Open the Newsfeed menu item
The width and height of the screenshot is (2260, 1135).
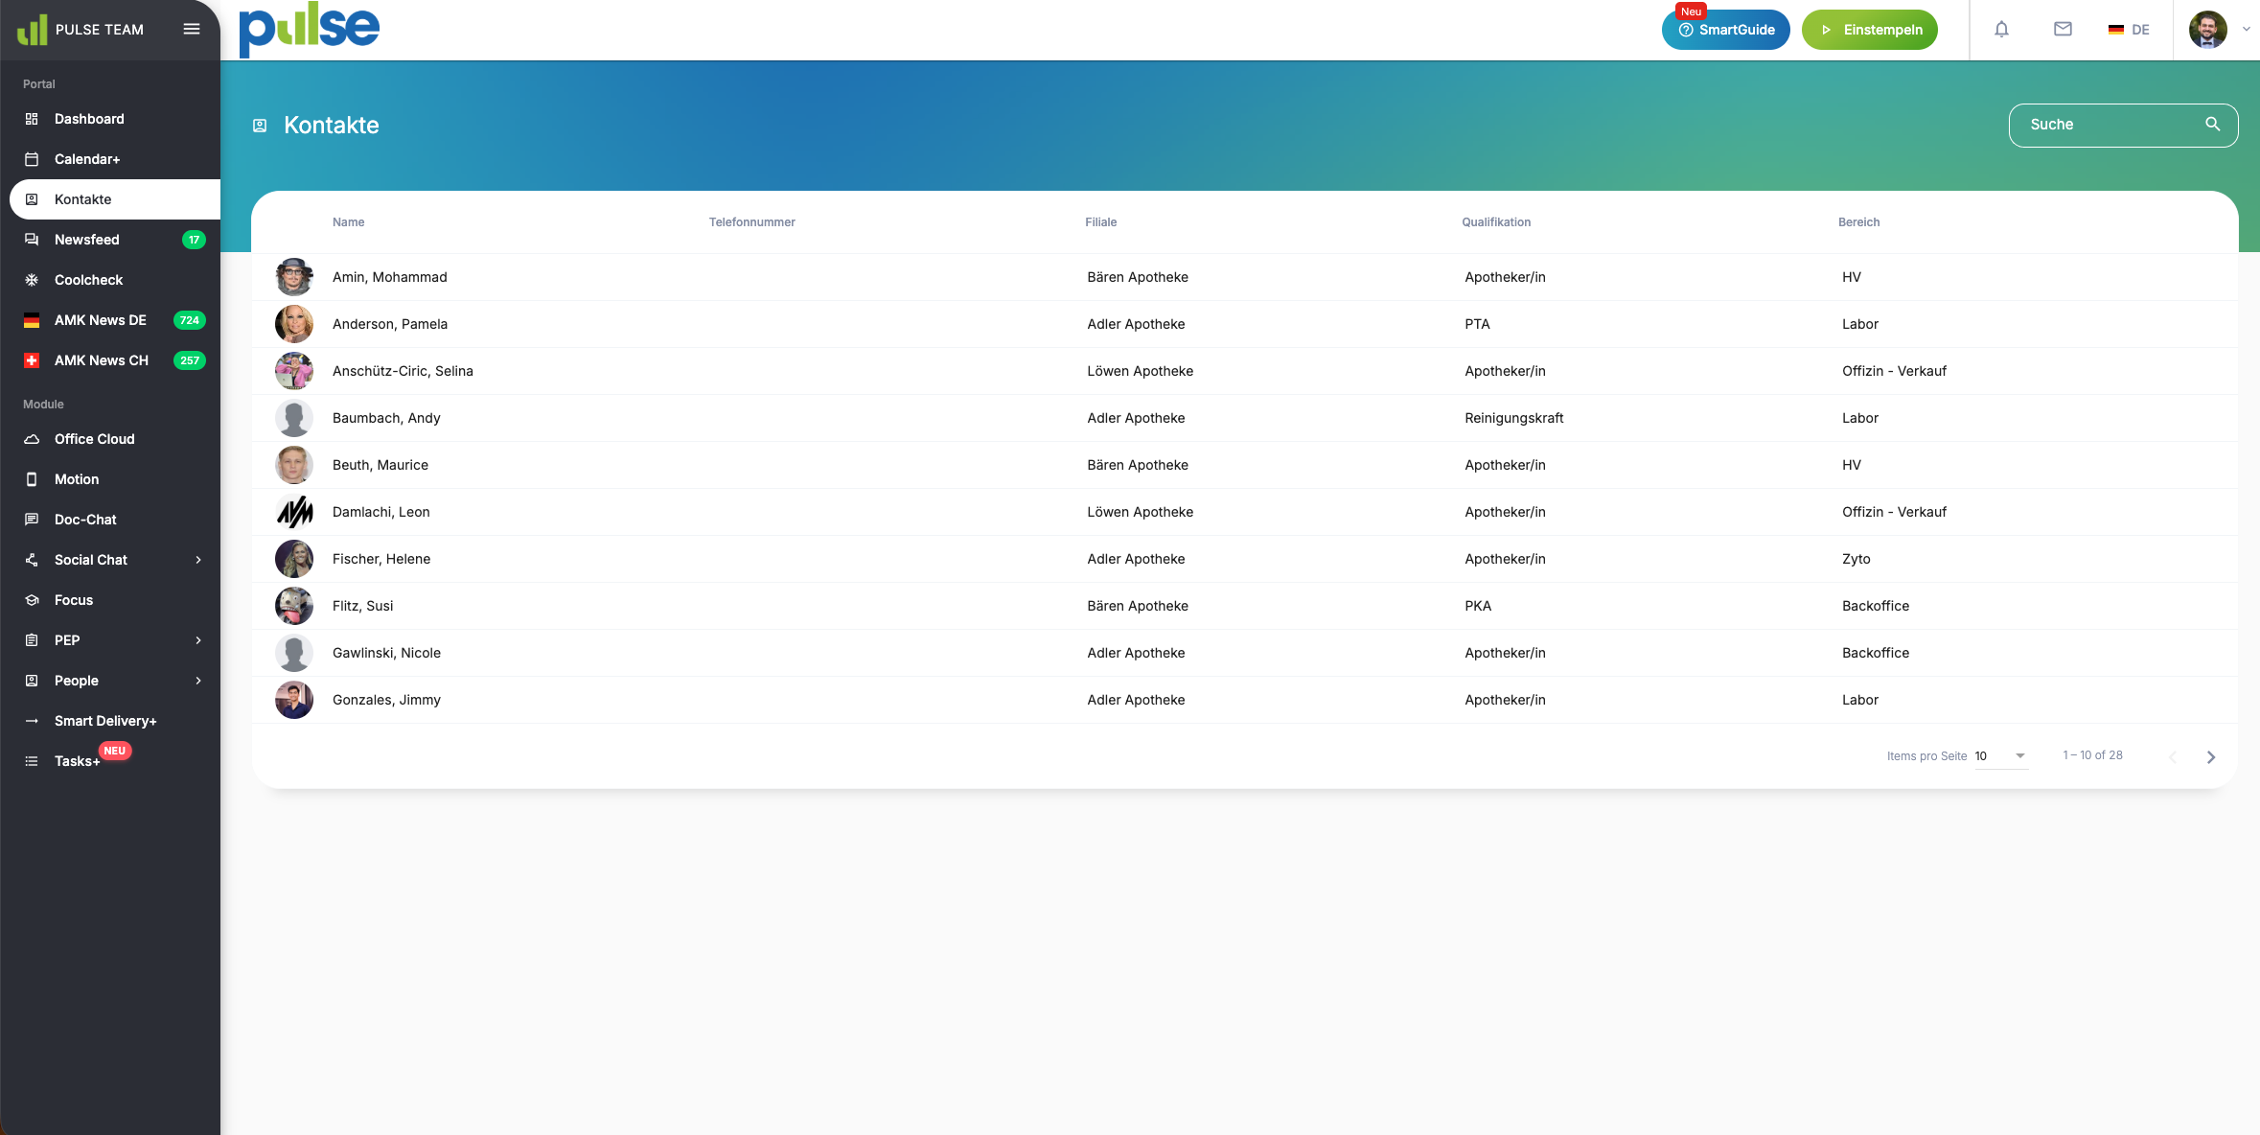click(x=86, y=240)
